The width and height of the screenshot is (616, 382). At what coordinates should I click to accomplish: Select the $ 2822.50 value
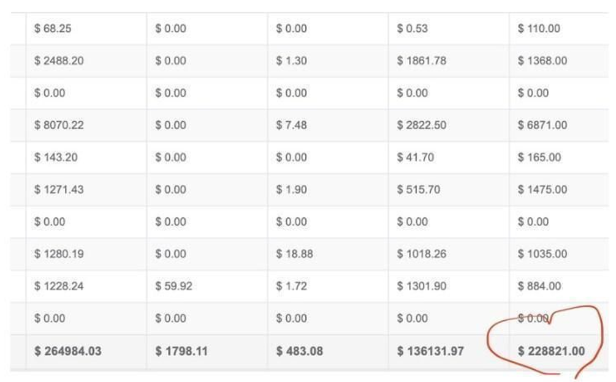422,125
